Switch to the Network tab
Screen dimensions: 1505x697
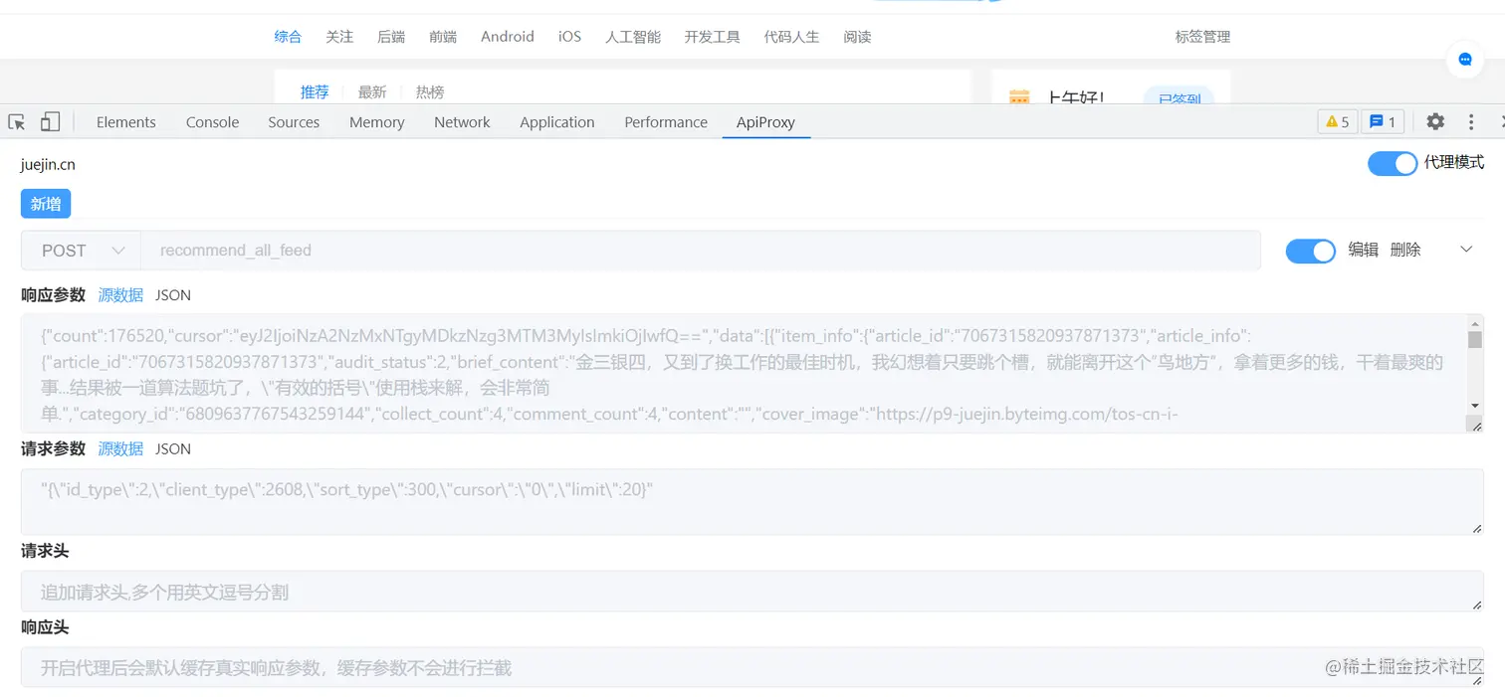tap(462, 122)
